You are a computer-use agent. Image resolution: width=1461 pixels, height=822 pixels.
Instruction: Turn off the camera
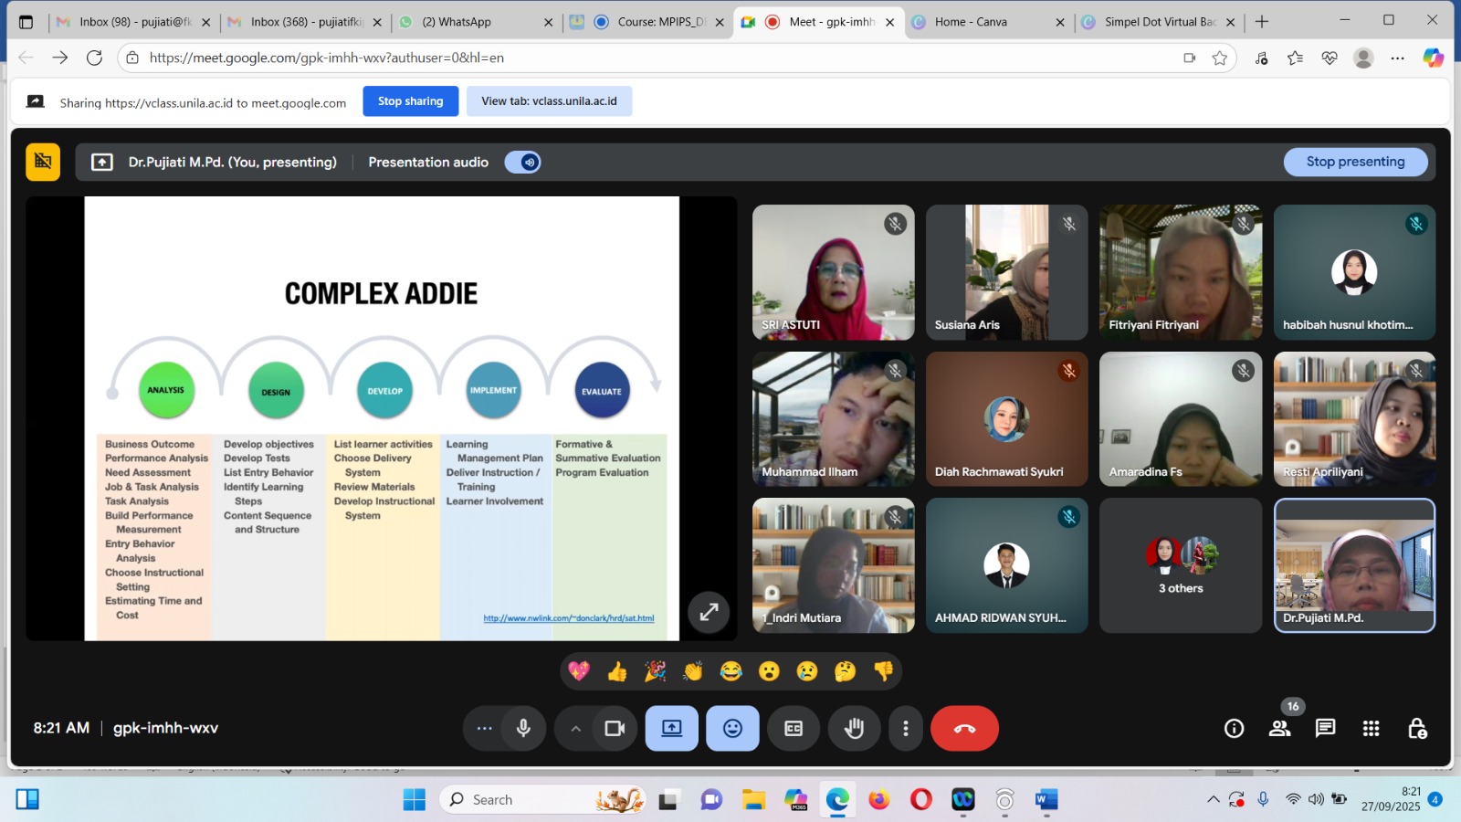(615, 728)
